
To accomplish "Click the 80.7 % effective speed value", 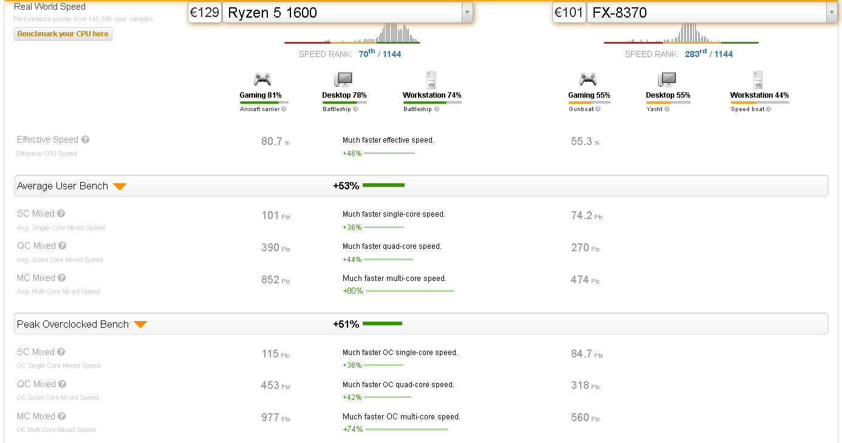I will tap(275, 141).
